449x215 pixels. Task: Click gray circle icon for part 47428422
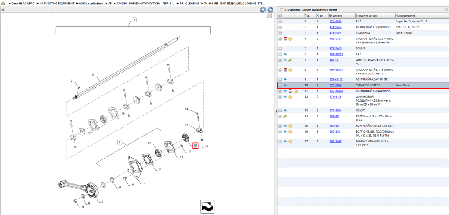tap(280, 27)
